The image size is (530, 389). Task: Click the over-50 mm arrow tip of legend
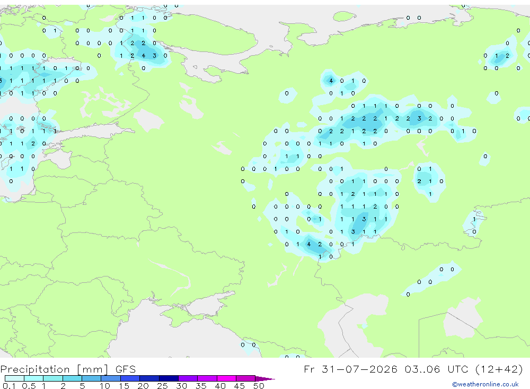click(x=264, y=379)
